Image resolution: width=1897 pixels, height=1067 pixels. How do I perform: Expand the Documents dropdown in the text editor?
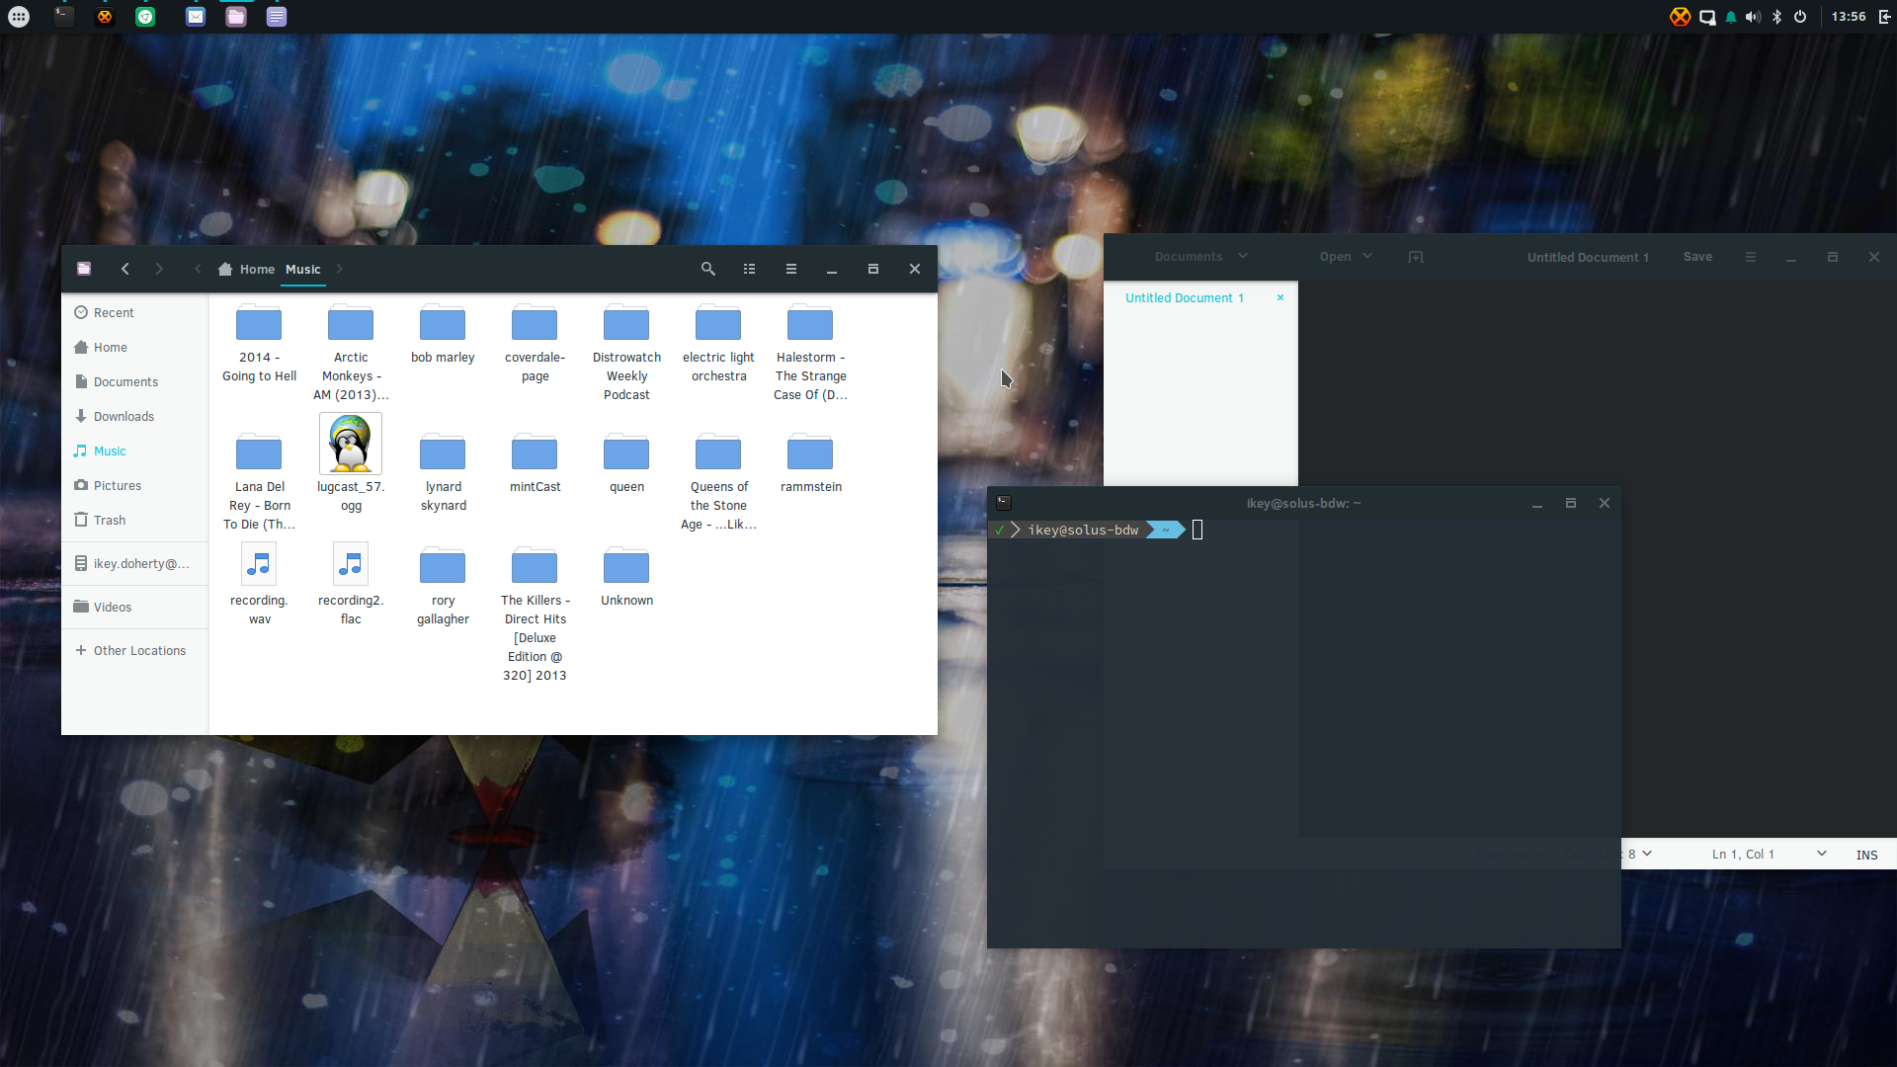(x=1201, y=257)
